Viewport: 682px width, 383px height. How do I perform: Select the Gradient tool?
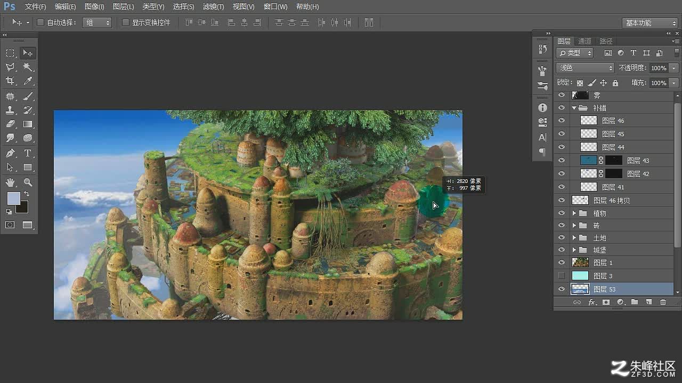pyautogui.click(x=28, y=124)
